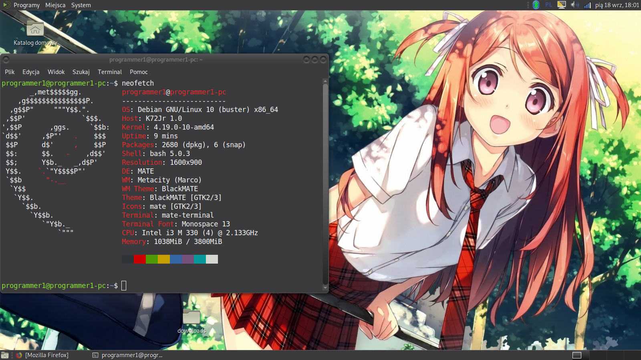Click the dark gray color block in neofetch palette
The width and height of the screenshot is (641, 360).
coord(128,259)
